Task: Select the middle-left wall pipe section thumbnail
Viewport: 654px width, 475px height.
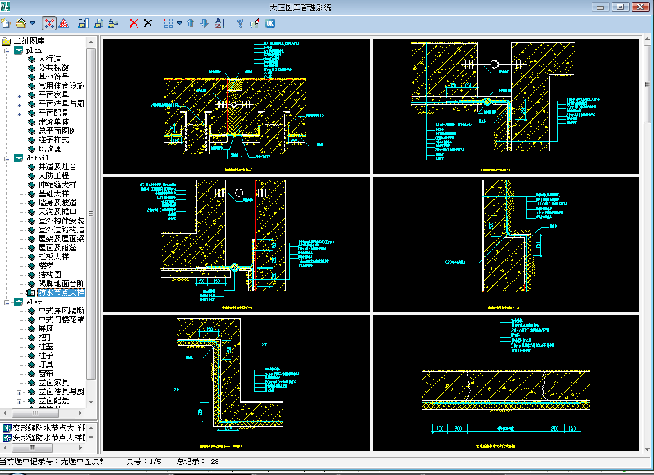Action: pyautogui.click(x=236, y=244)
